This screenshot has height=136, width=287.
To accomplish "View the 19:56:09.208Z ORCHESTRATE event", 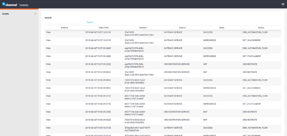I will tap(48, 112).
